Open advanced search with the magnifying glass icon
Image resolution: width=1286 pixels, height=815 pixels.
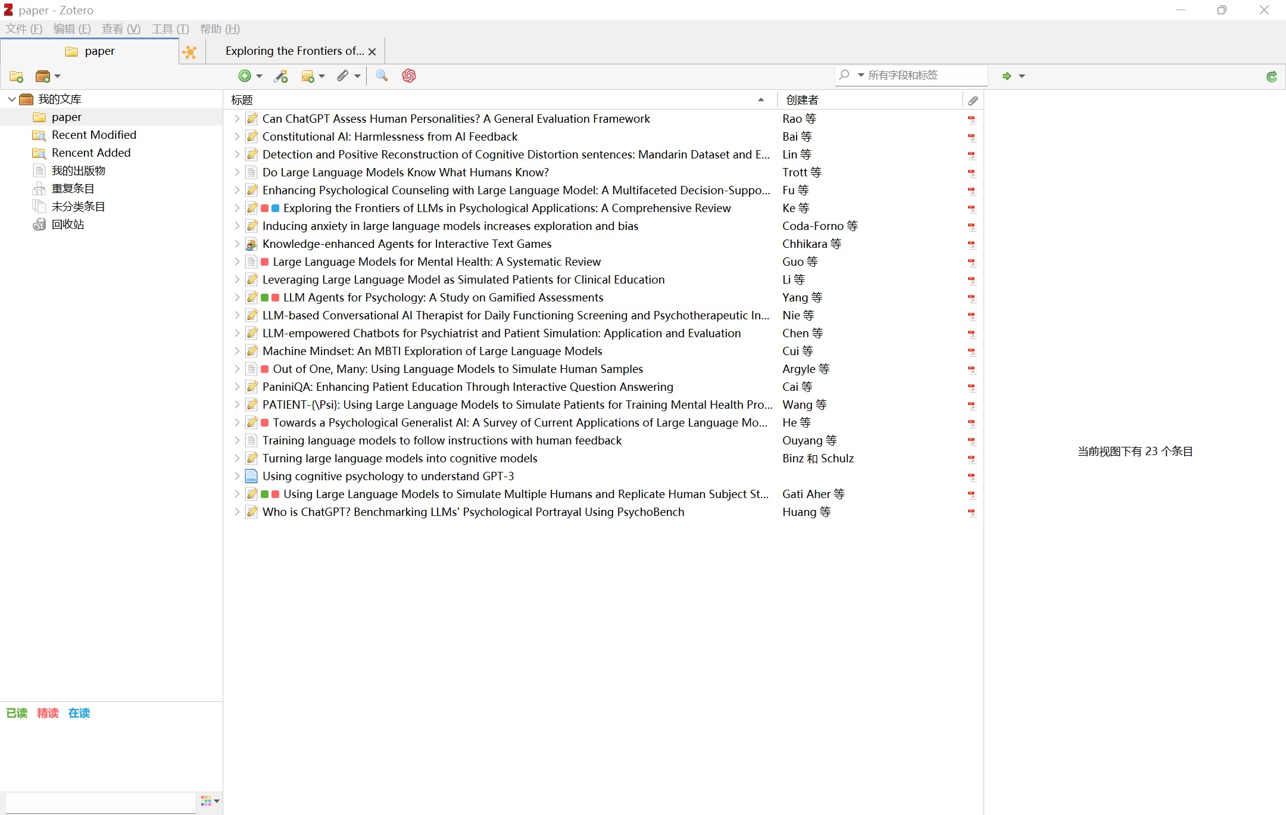382,76
